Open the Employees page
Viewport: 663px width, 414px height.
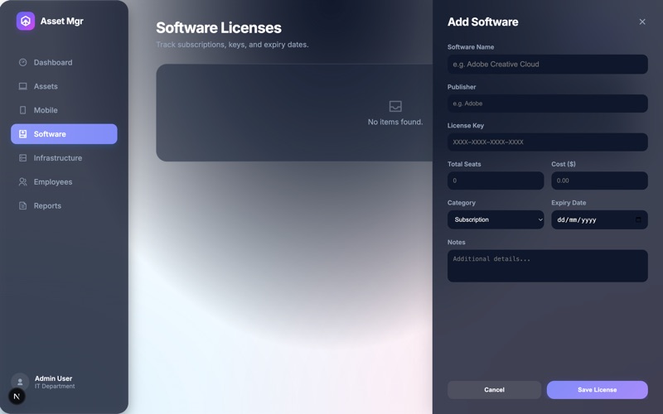[64, 181]
